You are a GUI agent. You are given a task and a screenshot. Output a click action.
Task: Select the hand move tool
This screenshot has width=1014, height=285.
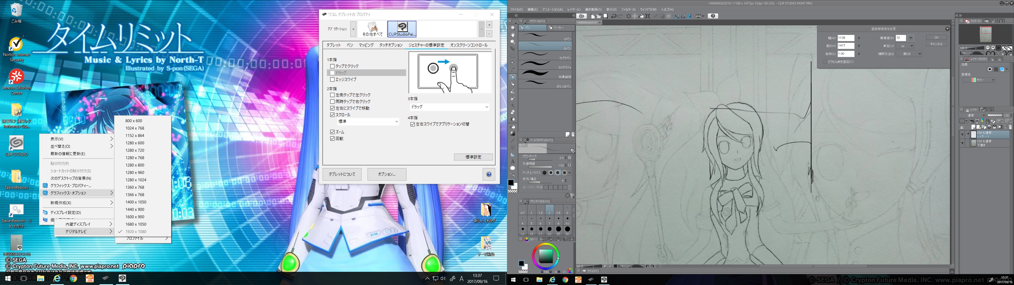[x=513, y=35]
